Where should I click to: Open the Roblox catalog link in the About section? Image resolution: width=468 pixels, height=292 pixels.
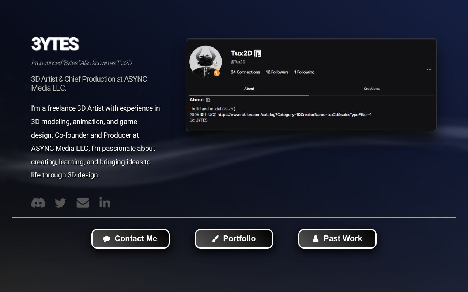tap(294, 114)
